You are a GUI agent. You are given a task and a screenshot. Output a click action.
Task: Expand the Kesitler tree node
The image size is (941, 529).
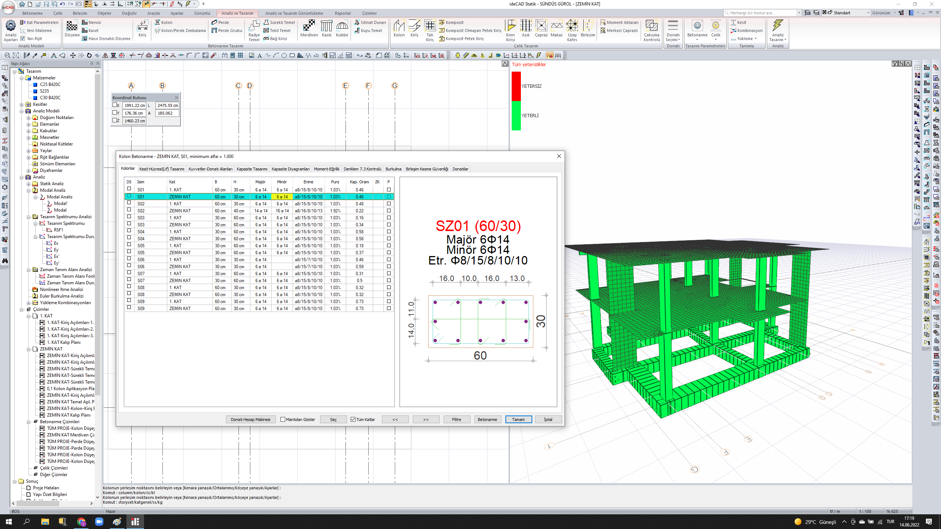point(22,104)
